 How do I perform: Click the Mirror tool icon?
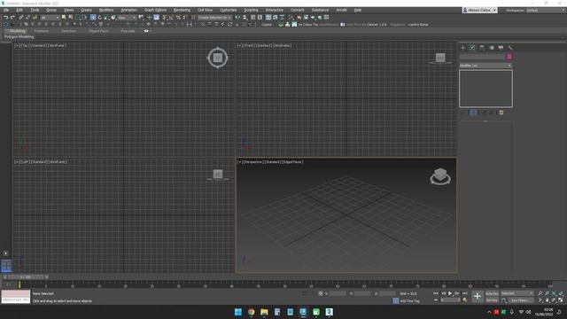point(238,17)
